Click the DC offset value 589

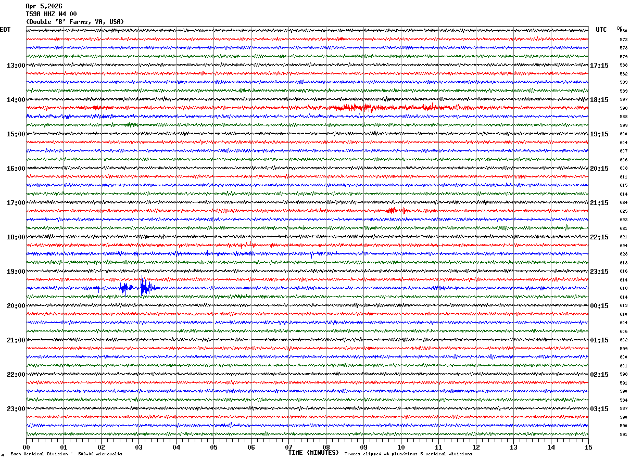(623, 91)
